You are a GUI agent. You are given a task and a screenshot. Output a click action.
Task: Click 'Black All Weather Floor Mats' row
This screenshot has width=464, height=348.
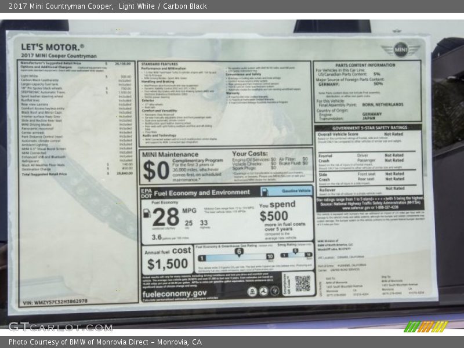click(77, 165)
